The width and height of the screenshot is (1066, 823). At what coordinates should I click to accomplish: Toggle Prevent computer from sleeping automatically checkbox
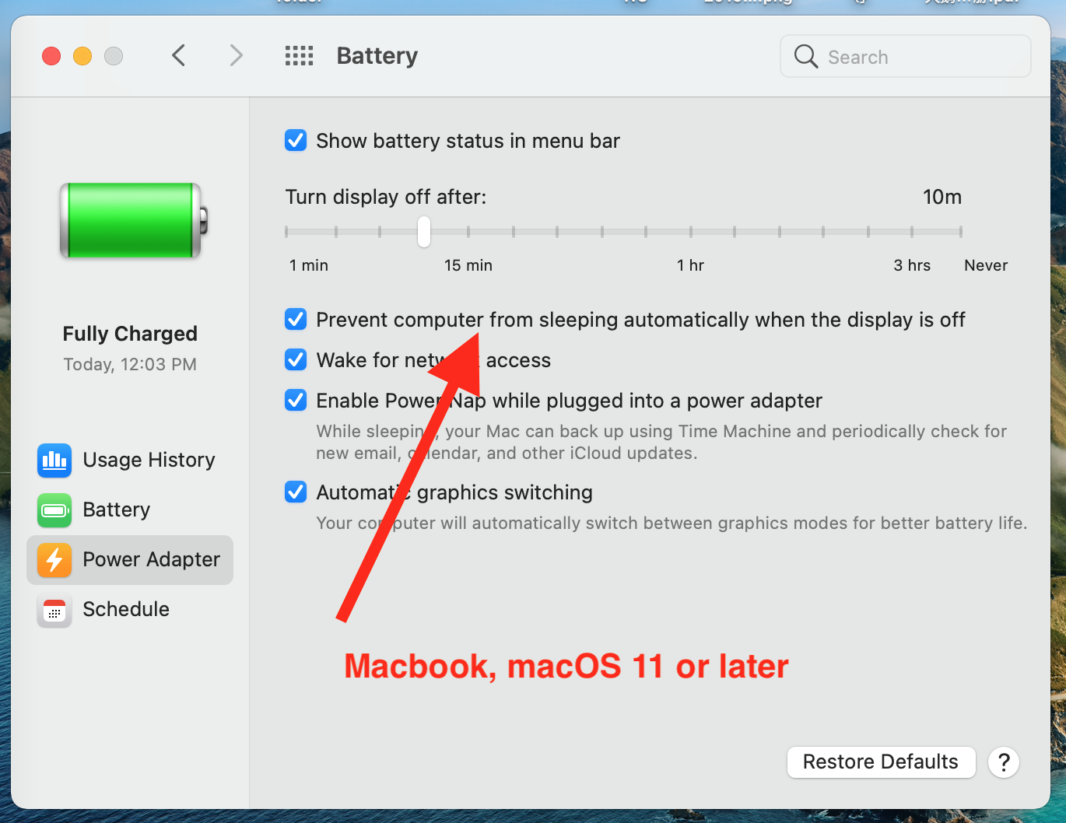click(x=296, y=320)
